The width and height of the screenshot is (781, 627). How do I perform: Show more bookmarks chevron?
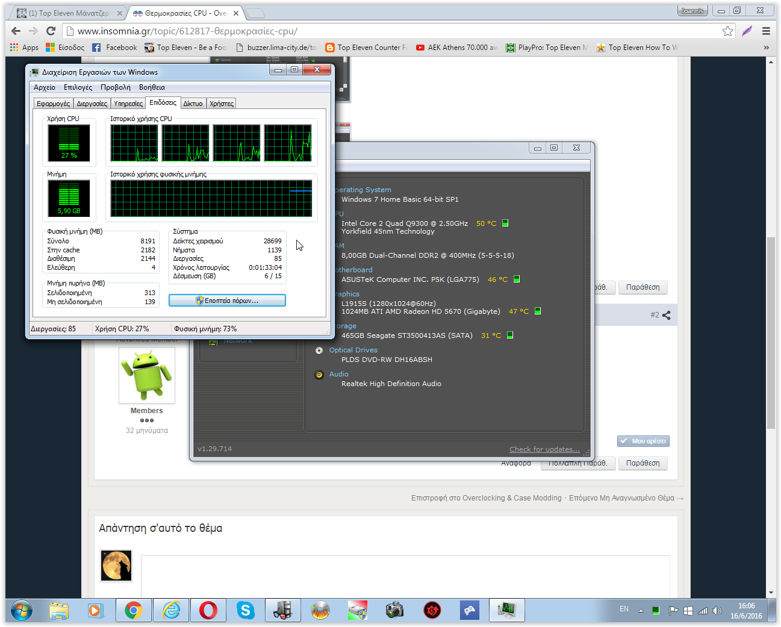pos(766,48)
